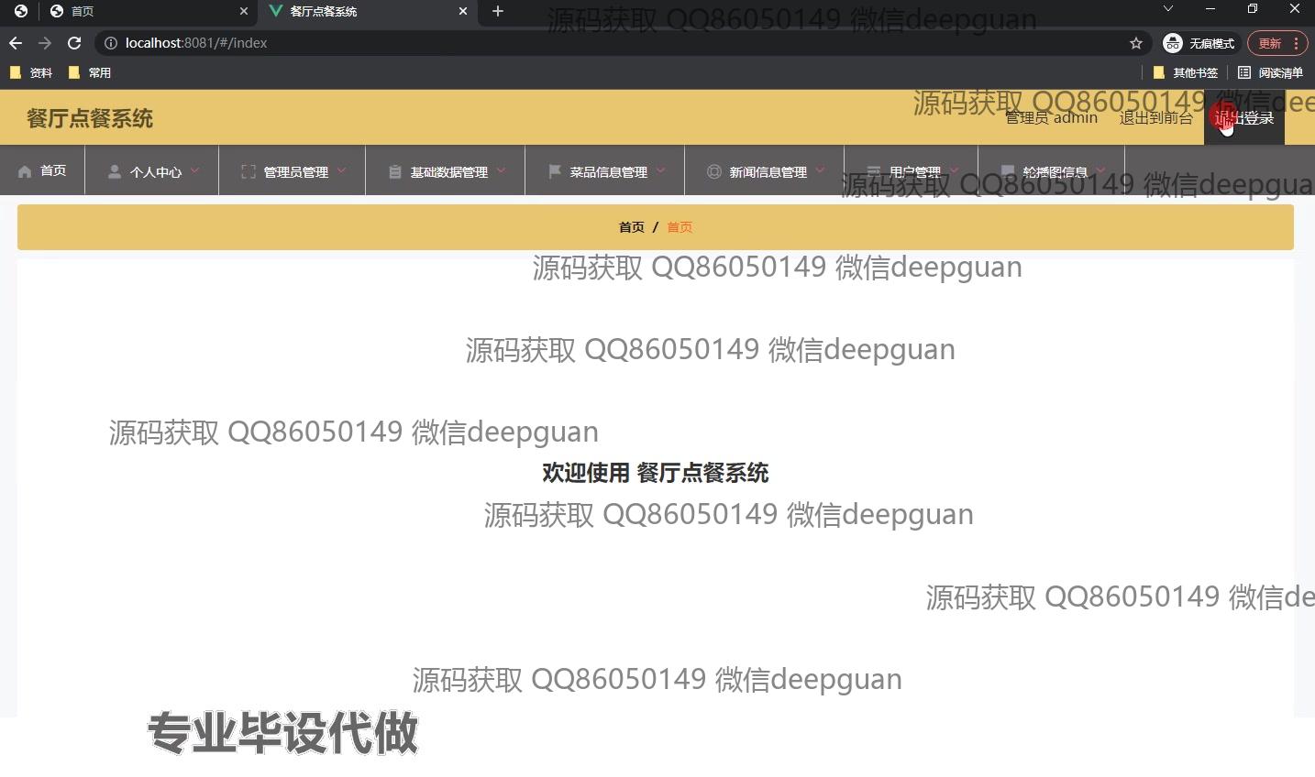Click the 首页 breadcrumb link
Screen dimensions: 1315x777
[632, 227]
